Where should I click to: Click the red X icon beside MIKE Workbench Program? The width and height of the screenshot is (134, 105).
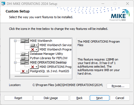point(32,49)
